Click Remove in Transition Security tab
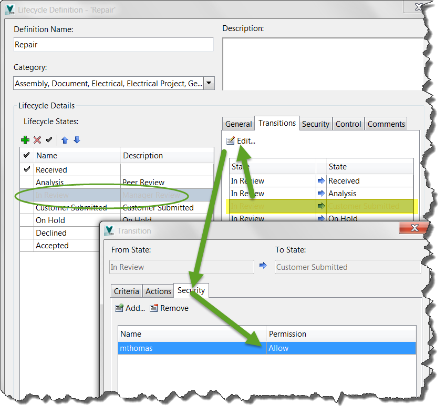This screenshot has height=414, width=446. pyautogui.click(x=169, y=308)
